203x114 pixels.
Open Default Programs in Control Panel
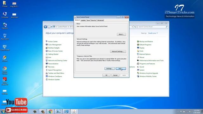[144, 45]
